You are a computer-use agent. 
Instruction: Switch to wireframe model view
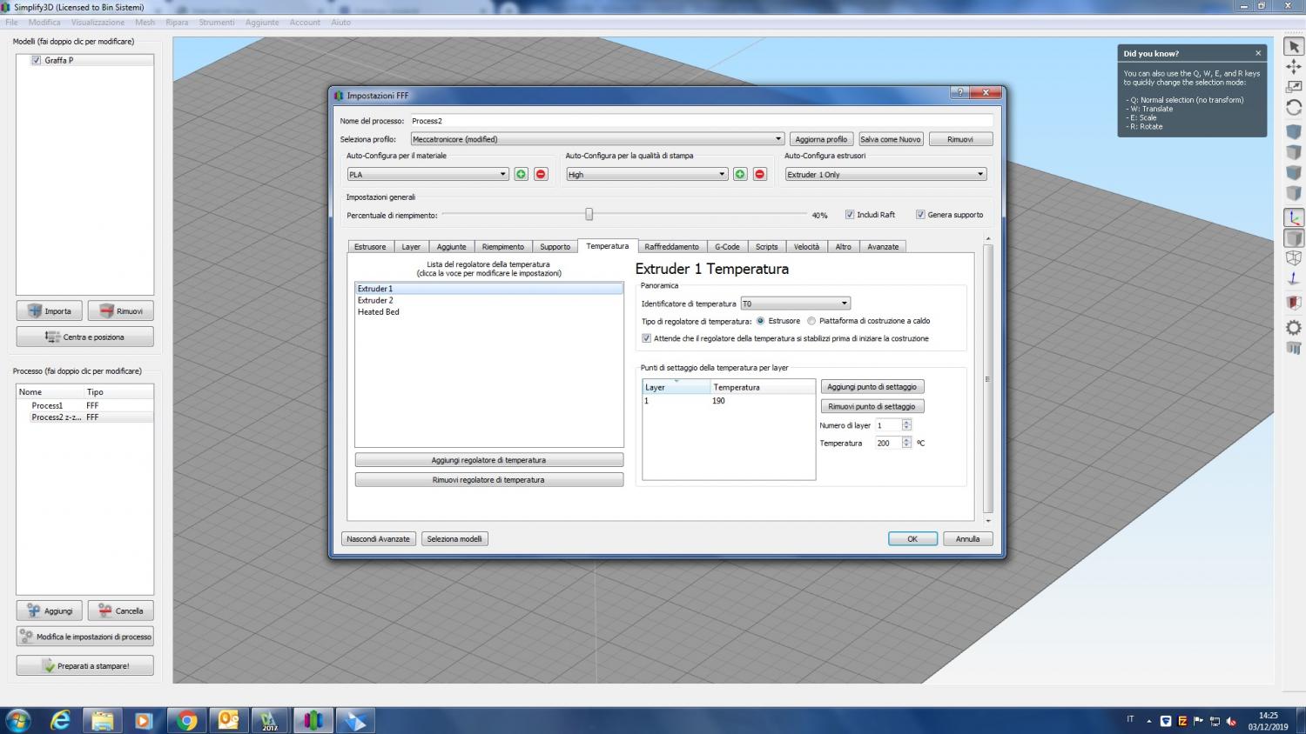[1294, 258]
